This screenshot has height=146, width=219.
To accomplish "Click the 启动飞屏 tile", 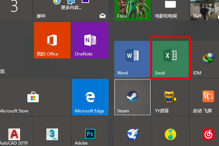I will point(207,97).
